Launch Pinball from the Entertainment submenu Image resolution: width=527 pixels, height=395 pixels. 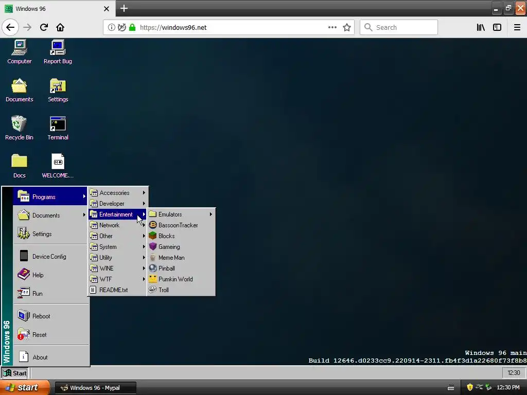(181, 268)
